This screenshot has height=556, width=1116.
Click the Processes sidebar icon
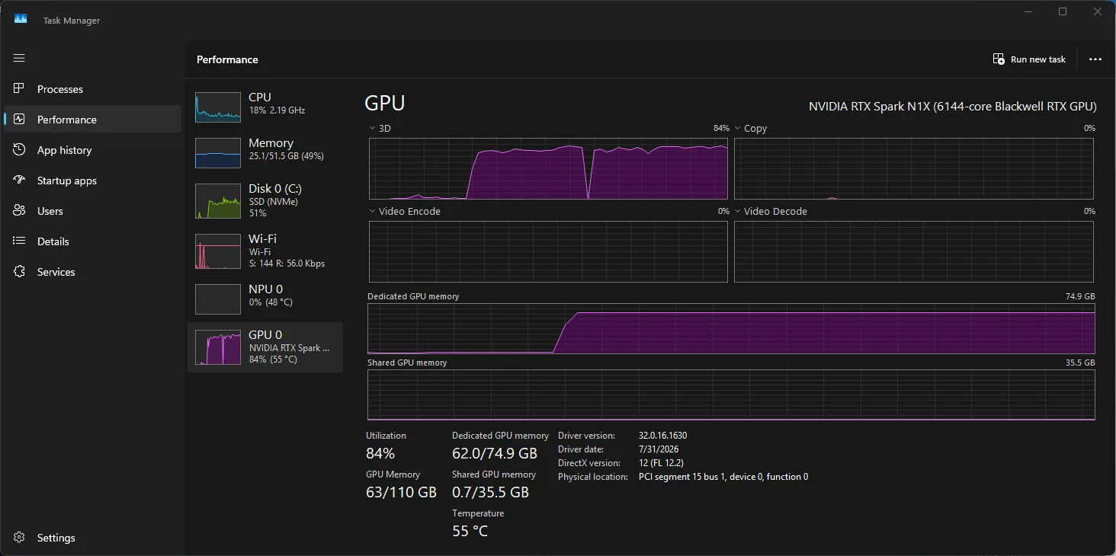[20, 89]
